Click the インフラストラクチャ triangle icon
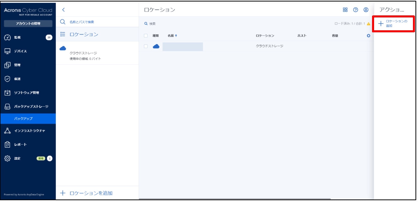The height and width of the screenshot is (203, 418). pos(7,131)
